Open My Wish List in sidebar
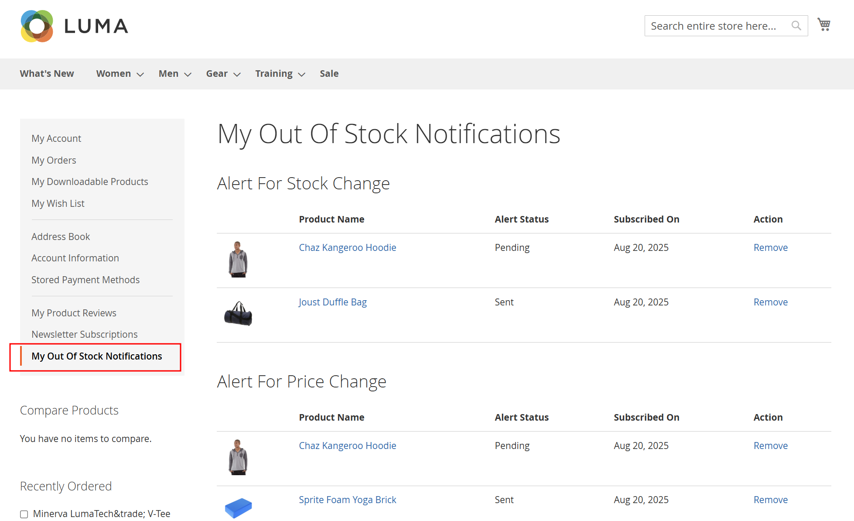The width and height of the screenshot is (854, 521). click(x=58, y=203)
